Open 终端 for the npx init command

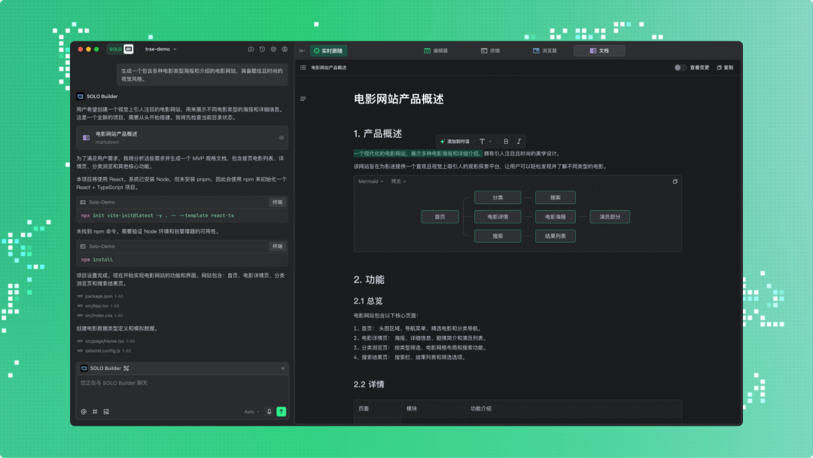277,203
